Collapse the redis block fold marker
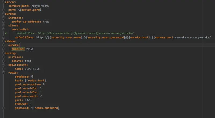This screenshot has width=215, height=118. click(3, 72)
